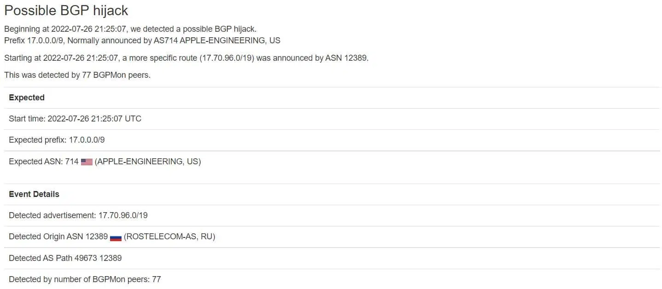The height and width of the screenshot is (289, 662).
Task: Click the Possible BGP hijack heading
Action: point(66,10)
